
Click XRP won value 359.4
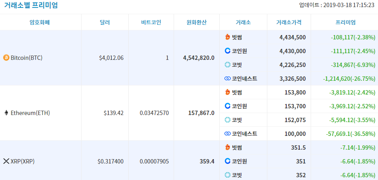pyautogui.click(x=207, y=161)
